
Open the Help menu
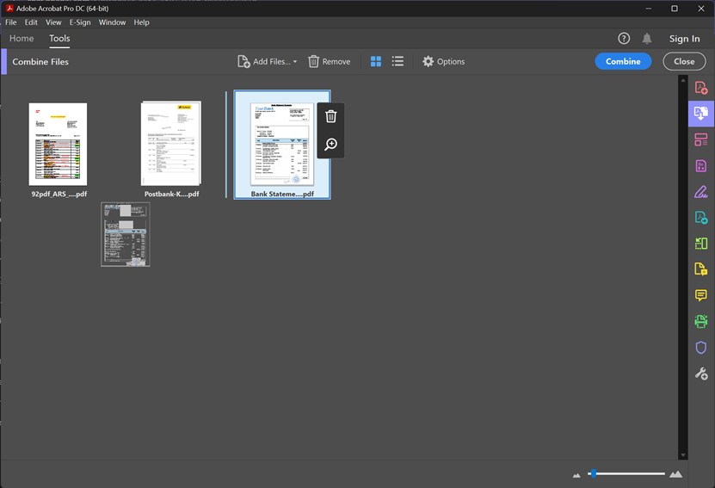tap(141, 22)
